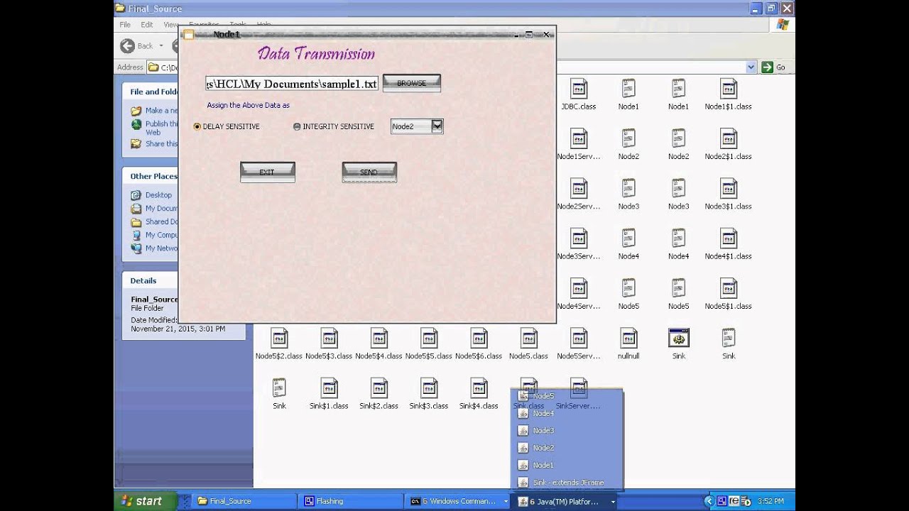Choose the DELAY SENSITIVE radio option

coord(227,126)
